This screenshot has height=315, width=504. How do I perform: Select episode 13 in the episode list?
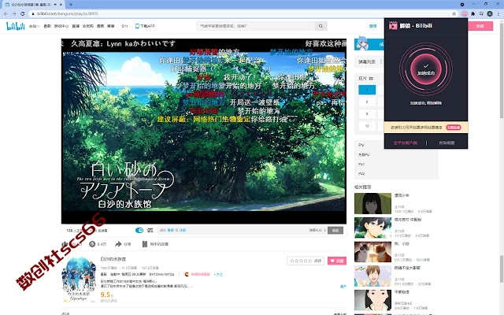[x=367, y=126]
